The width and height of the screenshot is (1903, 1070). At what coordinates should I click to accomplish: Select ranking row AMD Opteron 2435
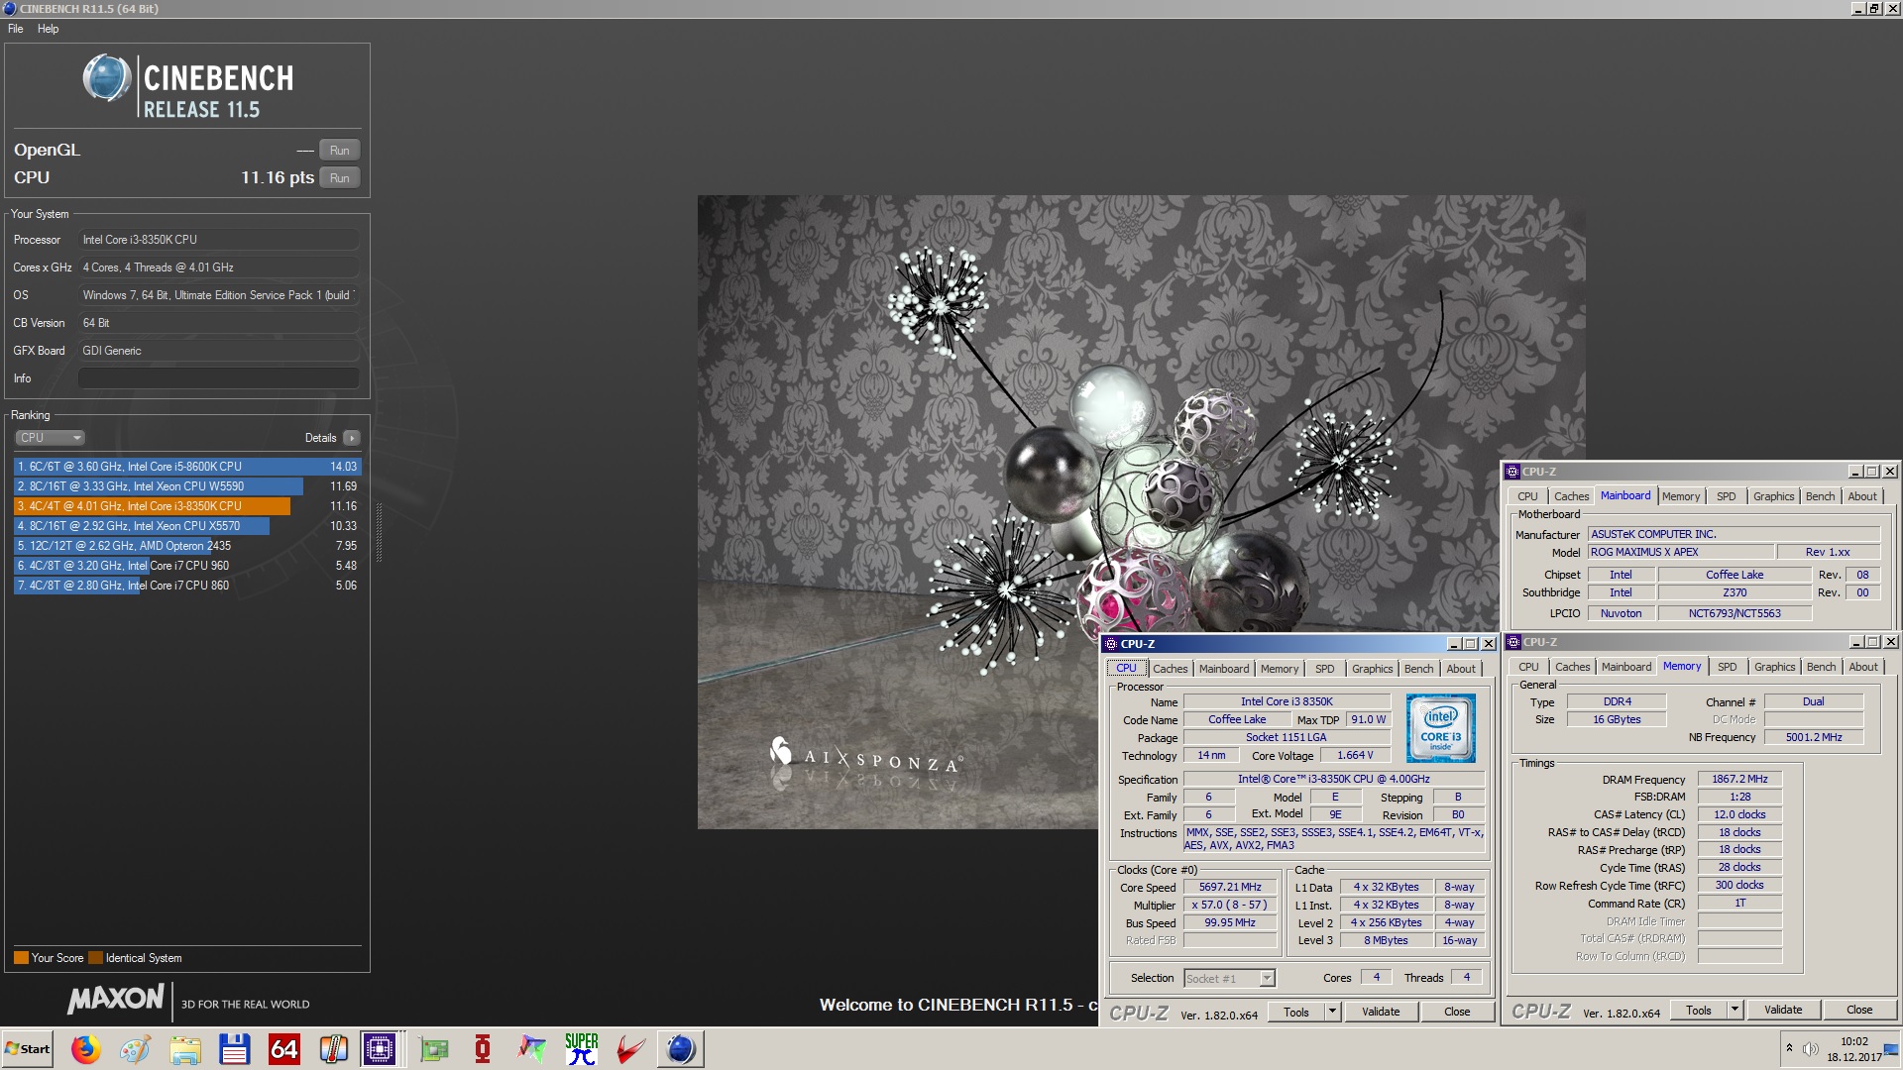click(187, 546)
